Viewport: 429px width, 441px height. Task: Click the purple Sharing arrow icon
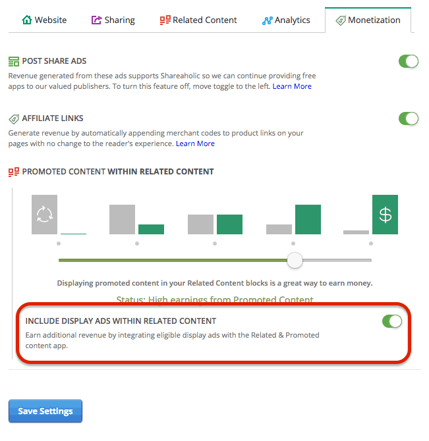(96, 20)
